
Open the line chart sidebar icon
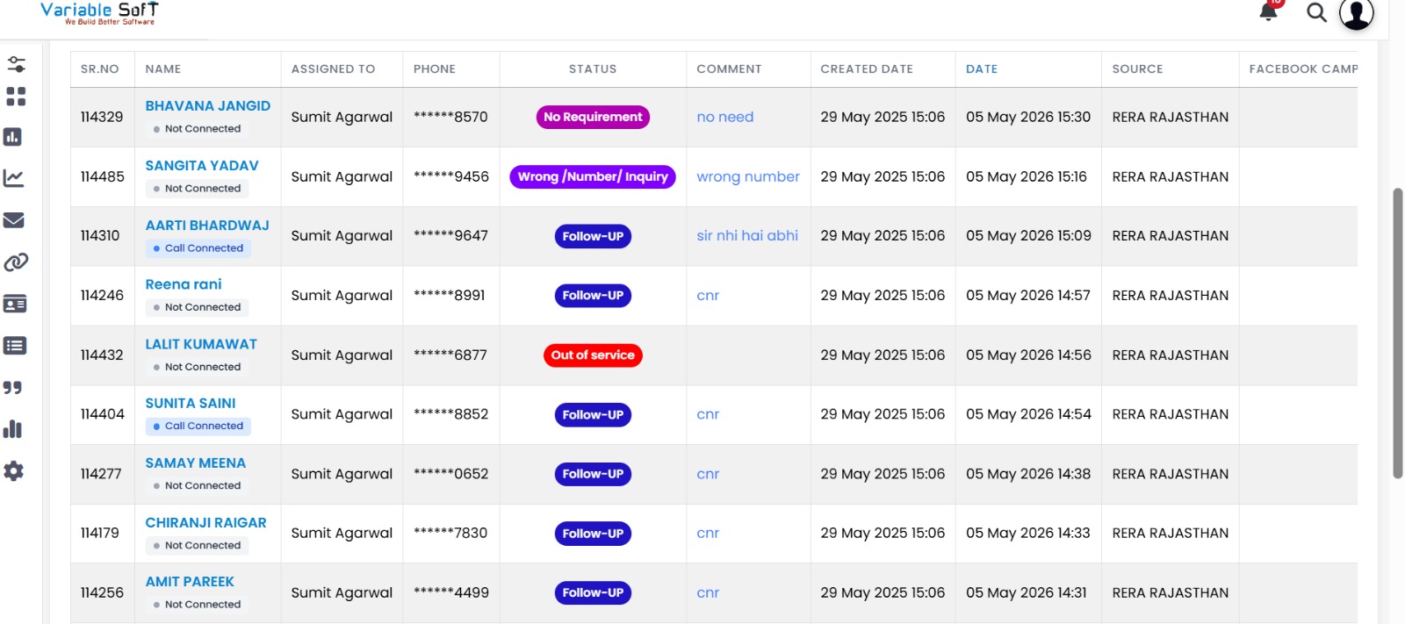point(14,178)
